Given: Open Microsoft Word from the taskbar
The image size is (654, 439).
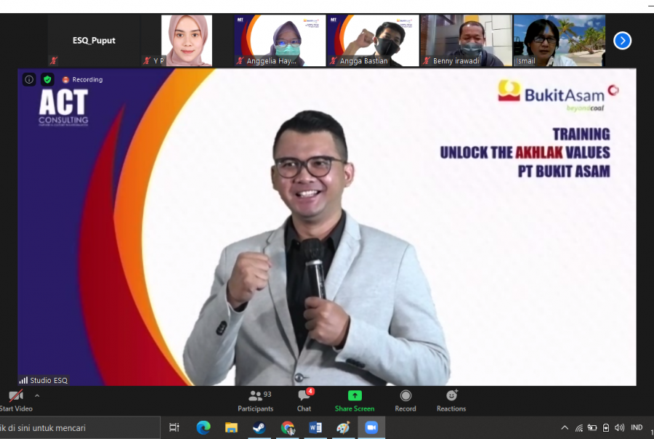Looking at the screenshot, I should point(315,428).
